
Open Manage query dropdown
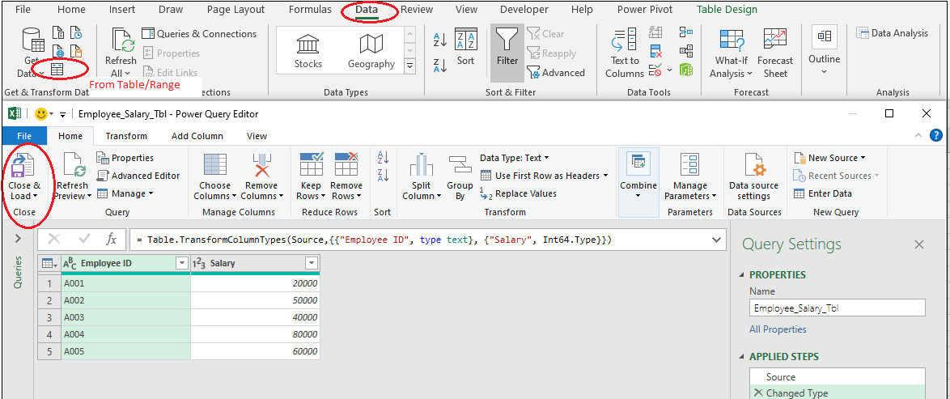tap(125, 193)
